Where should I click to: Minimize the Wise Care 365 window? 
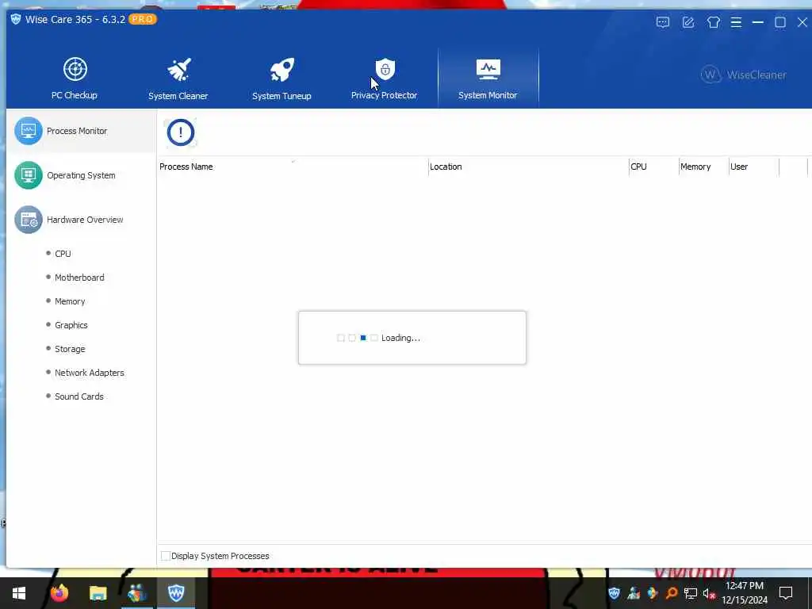[x=757, y=22]
